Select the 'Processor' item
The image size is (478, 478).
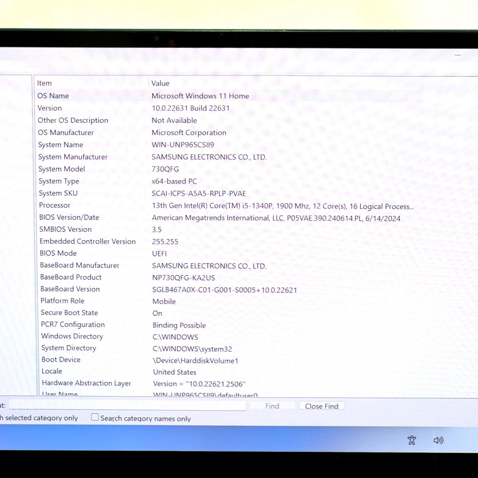coord(55,205)
